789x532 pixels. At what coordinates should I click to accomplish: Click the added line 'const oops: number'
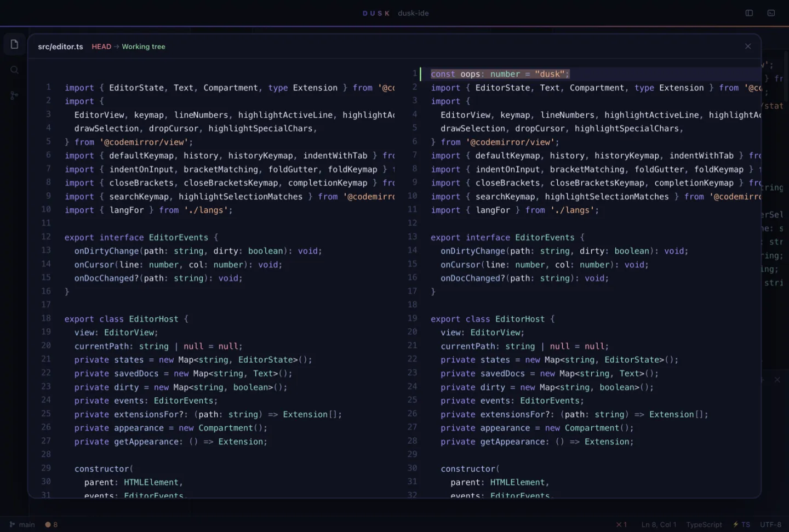coord(500,74)
